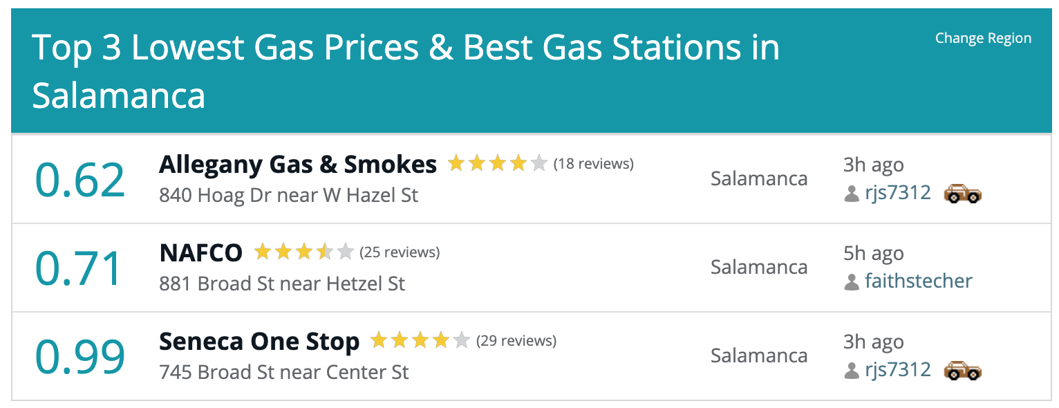The width and height of the screenshot is (1059, 408).
Task: Open the 25 reviews for NAFCO
Action: coord(400,252)
